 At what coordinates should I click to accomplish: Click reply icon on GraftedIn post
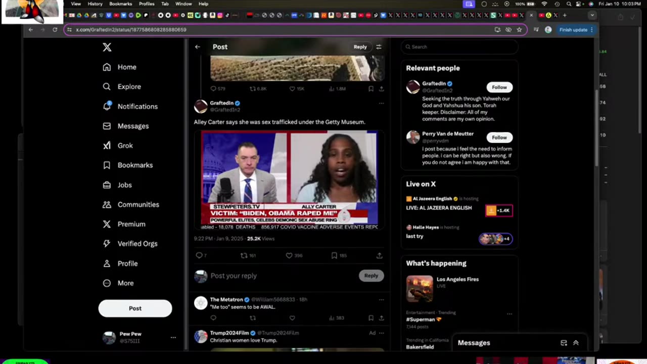point(199,256)
